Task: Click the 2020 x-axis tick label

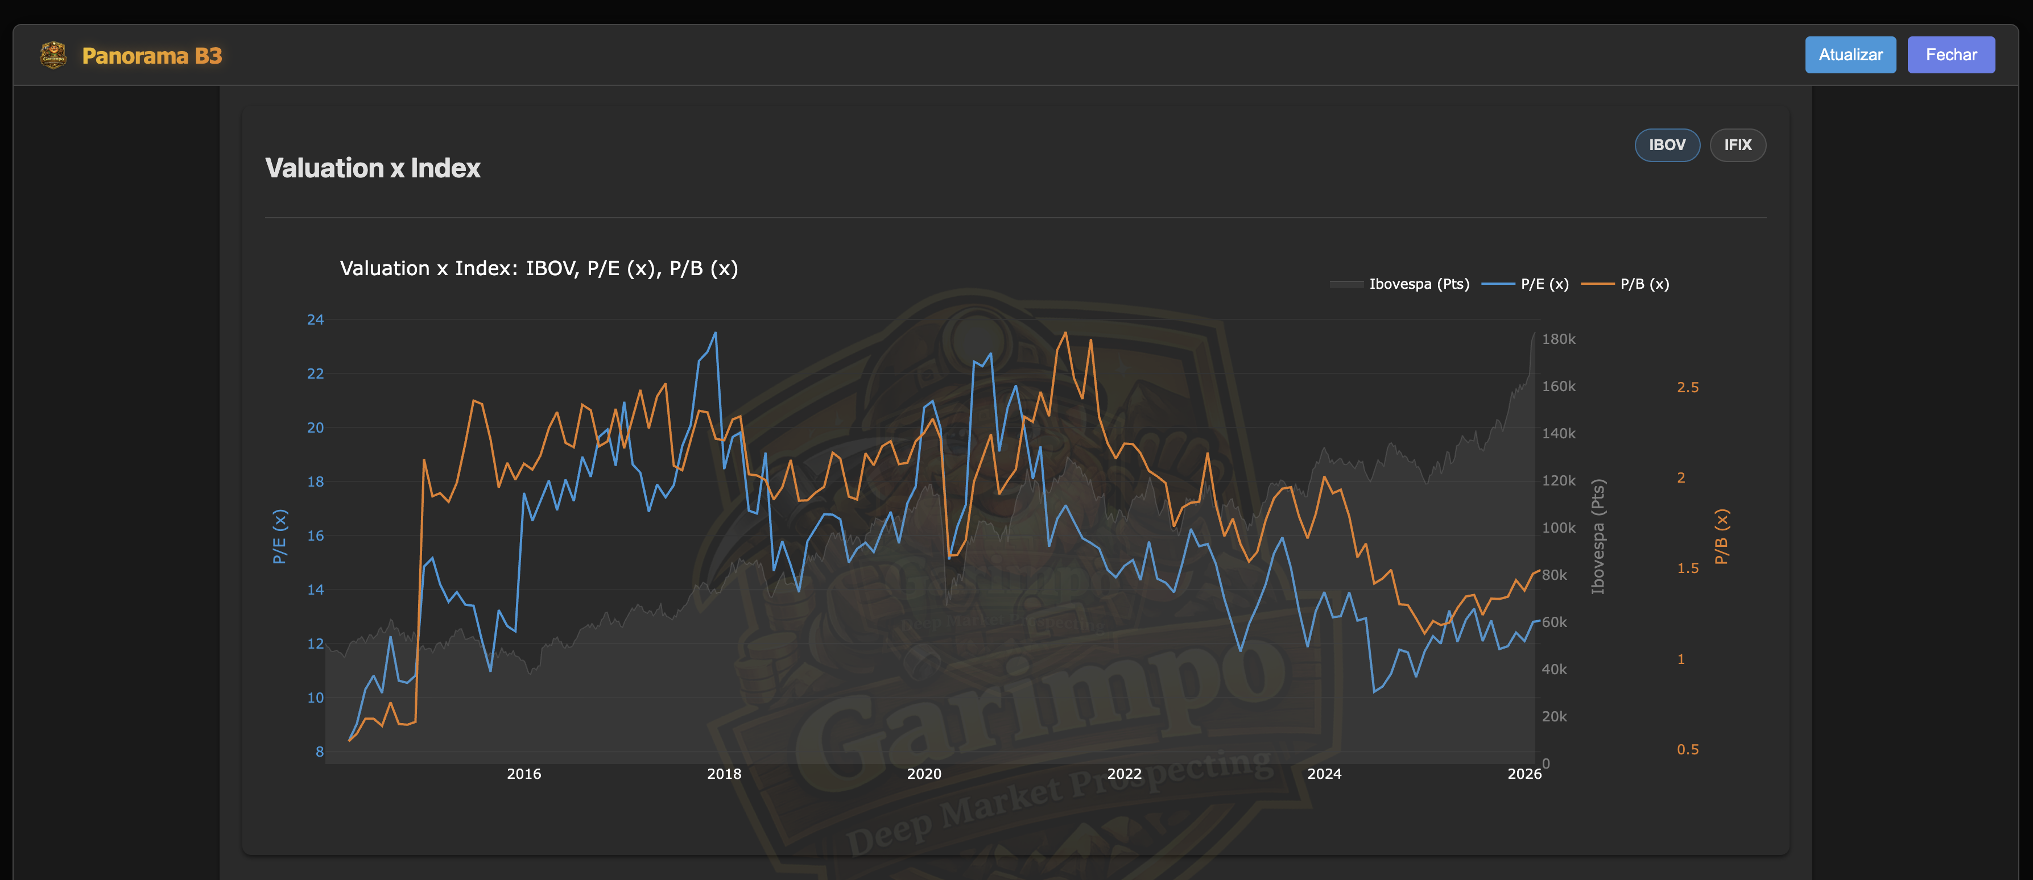Action: pos(923,774)
